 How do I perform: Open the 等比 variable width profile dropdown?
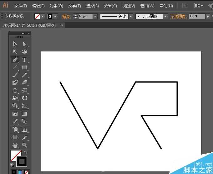[x=130, y=16]
